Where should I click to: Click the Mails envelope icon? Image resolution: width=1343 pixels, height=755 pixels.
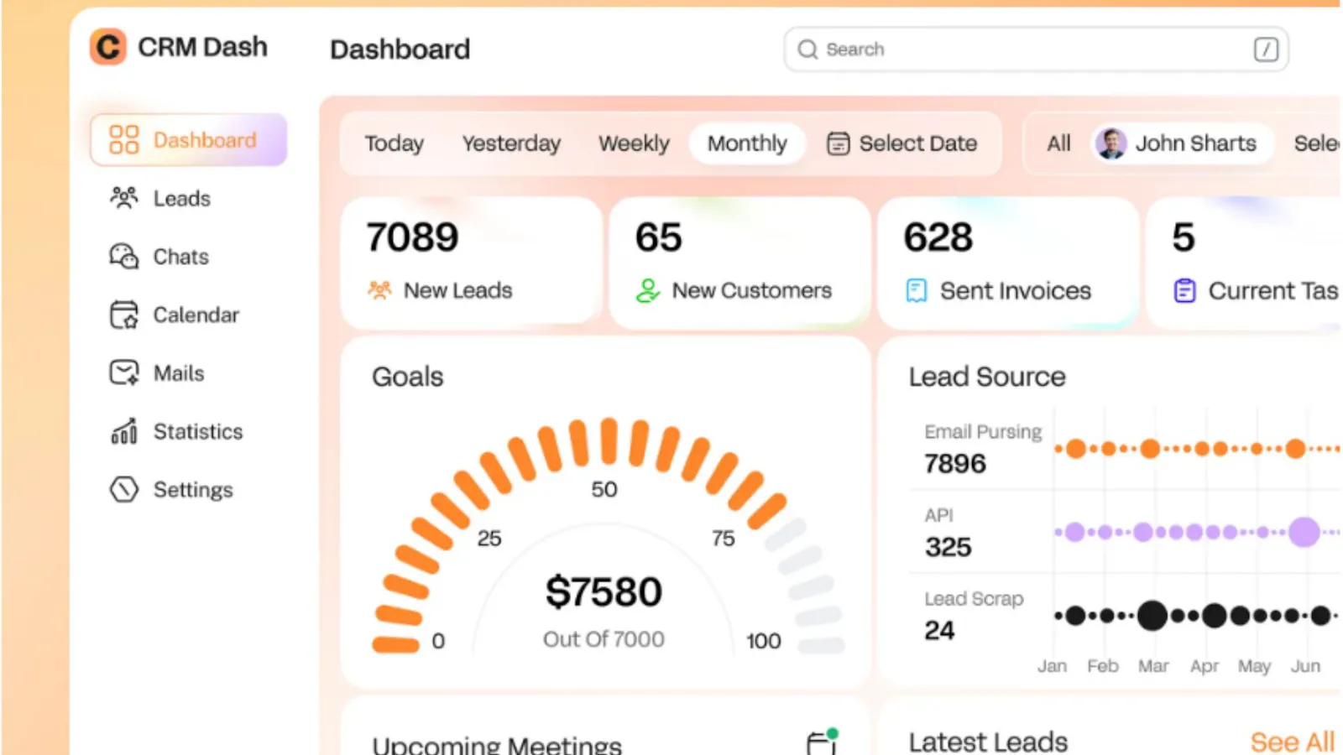coord(124,372)
